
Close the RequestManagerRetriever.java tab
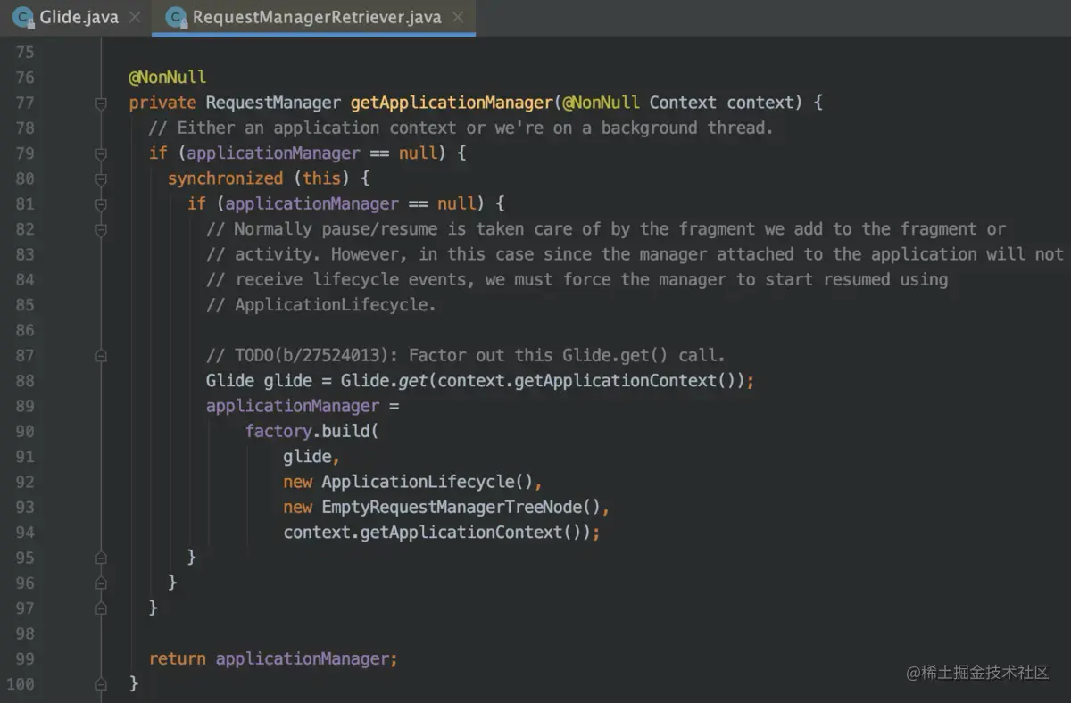pyautogui.click(x=457, y=17)
